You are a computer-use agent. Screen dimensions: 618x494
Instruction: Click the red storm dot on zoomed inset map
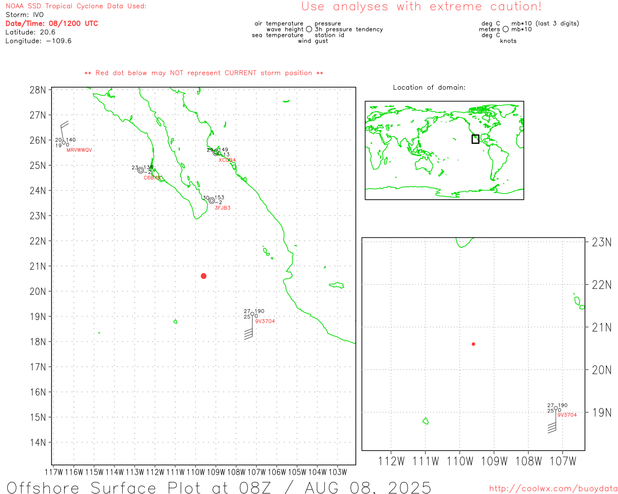[x=473, y=344]
